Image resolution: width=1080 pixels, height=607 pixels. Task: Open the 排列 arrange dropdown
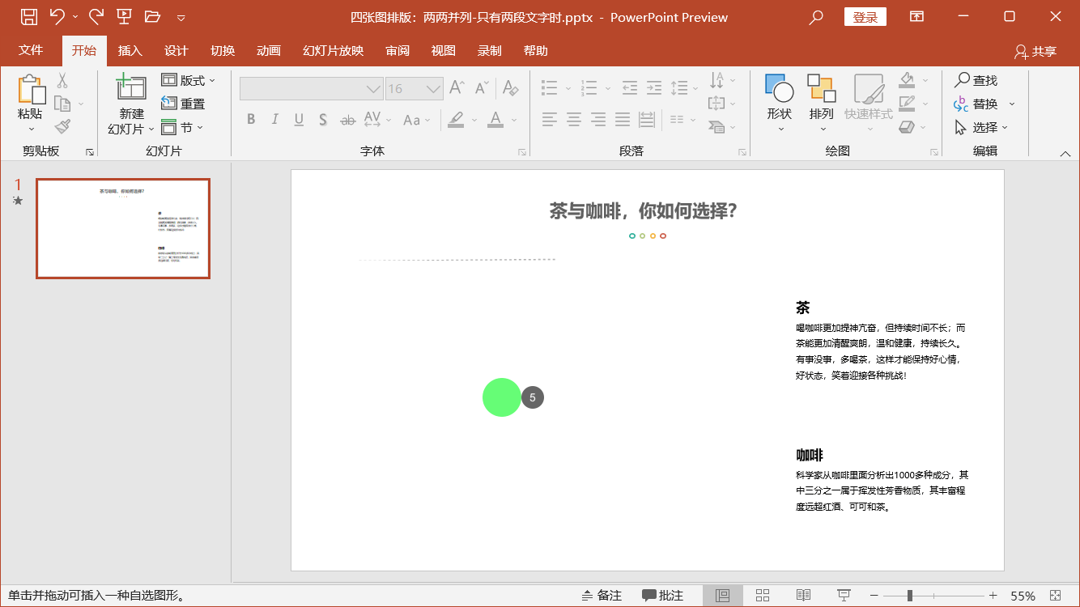822,104
